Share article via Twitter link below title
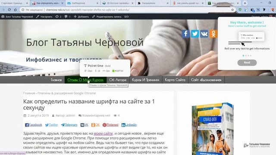The width and height of the screenshot is (276, 155). click(51, 125)
